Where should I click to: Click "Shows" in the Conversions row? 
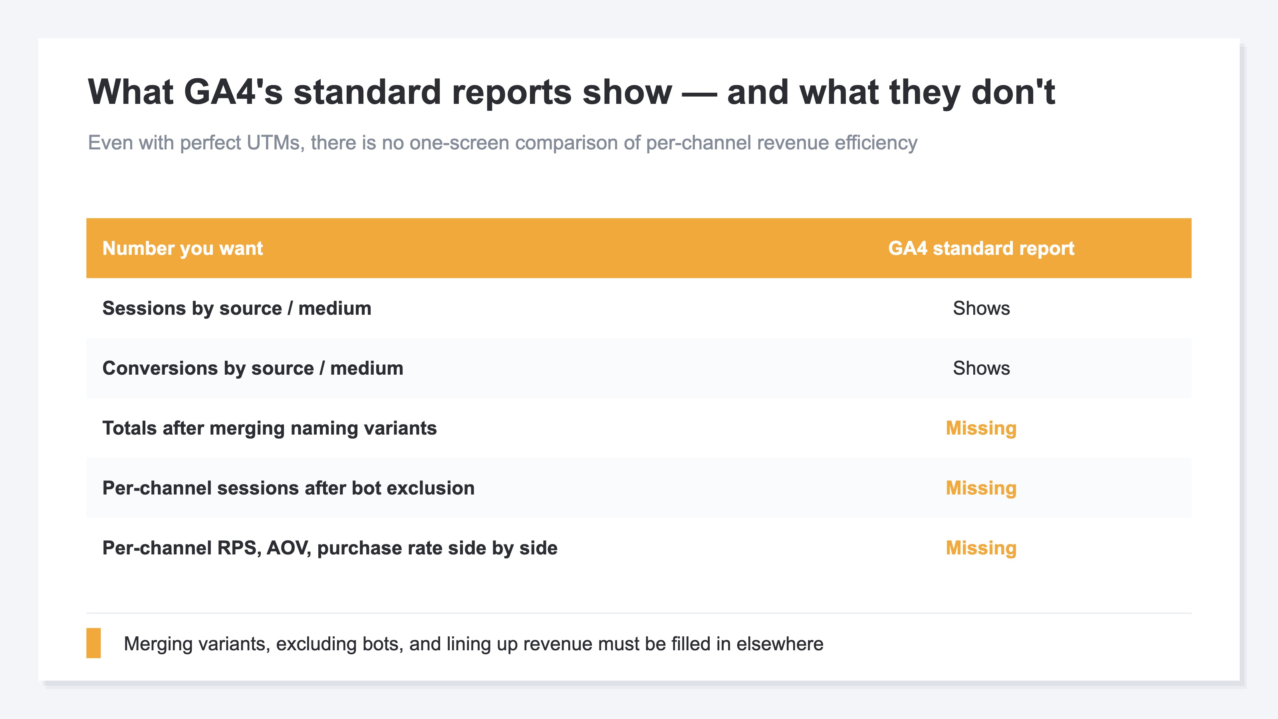981,368
